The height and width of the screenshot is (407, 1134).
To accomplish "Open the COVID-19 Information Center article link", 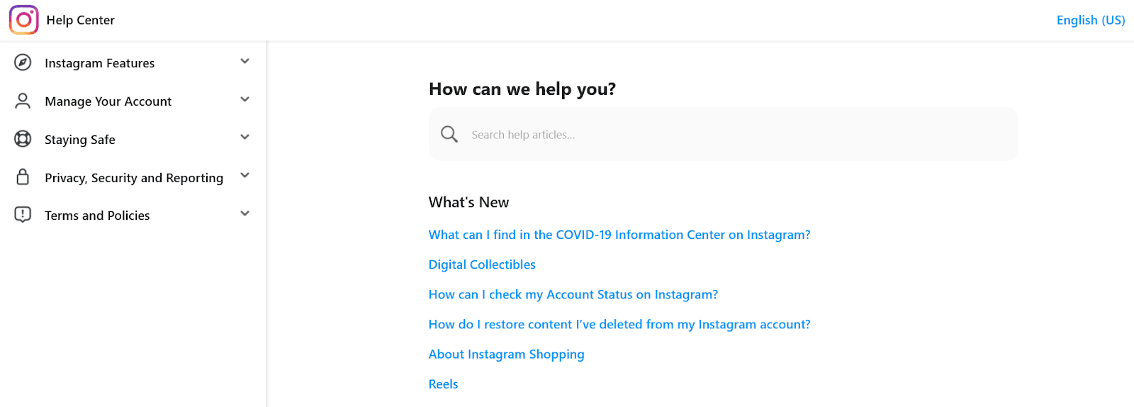I will point(619,235).
